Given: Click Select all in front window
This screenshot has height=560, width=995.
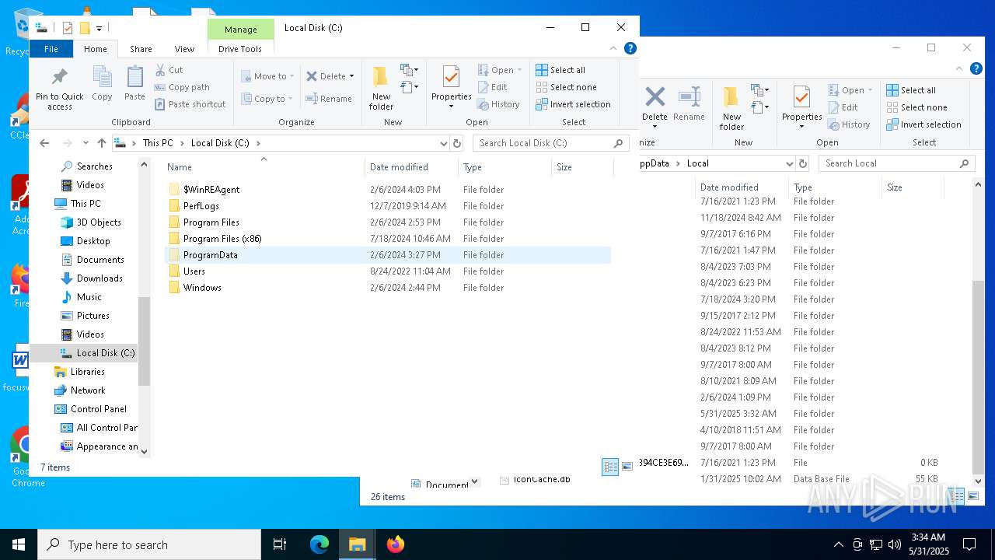Looking at the screenshot, I should 560,70.
